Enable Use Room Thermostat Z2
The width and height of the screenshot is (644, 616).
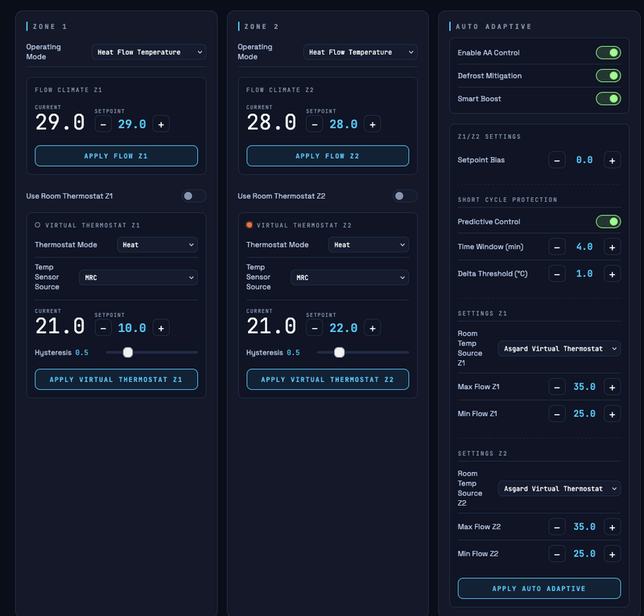[405, 195]
